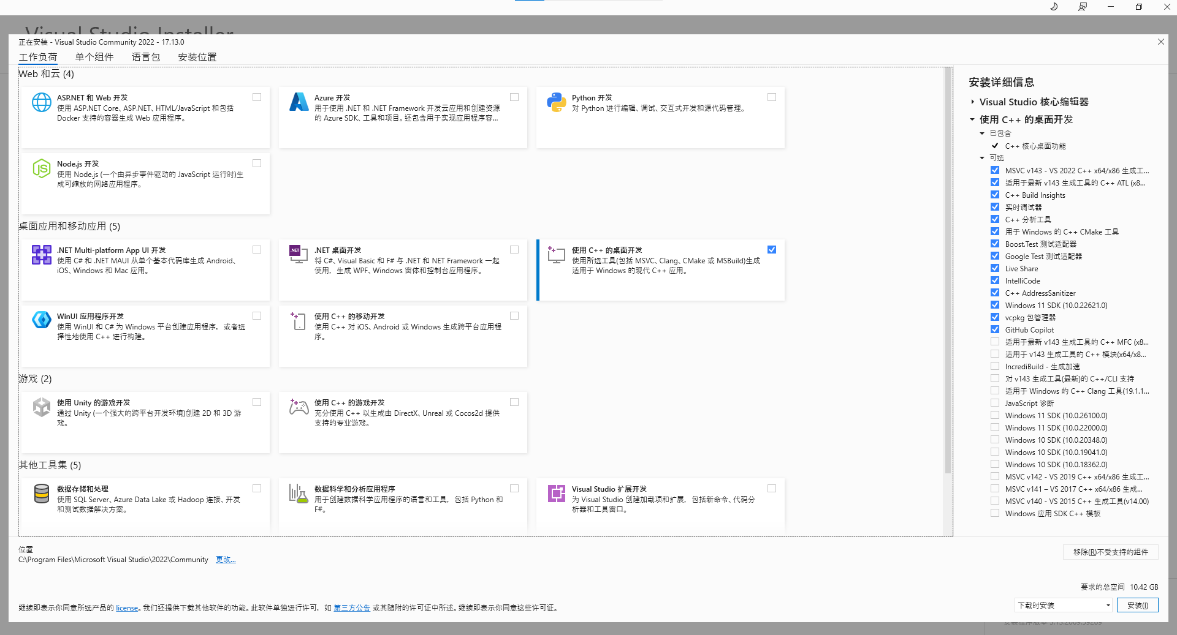Image resolution: width=1177 pixels, height=635 pixels.
Task: Click the C++ mobile development icon
Action: (299, 321)
